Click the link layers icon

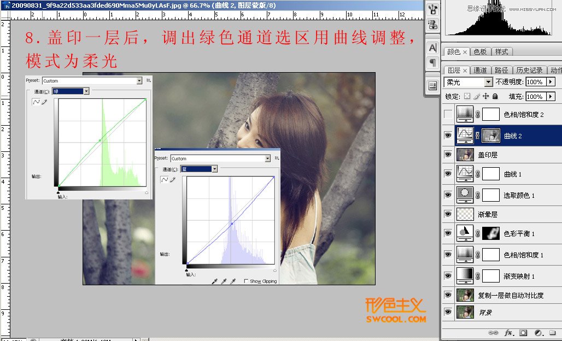[x=493, y=333]
